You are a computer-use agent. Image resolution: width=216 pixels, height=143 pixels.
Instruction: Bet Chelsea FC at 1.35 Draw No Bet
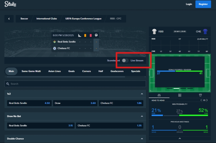(x=110, y=126)
